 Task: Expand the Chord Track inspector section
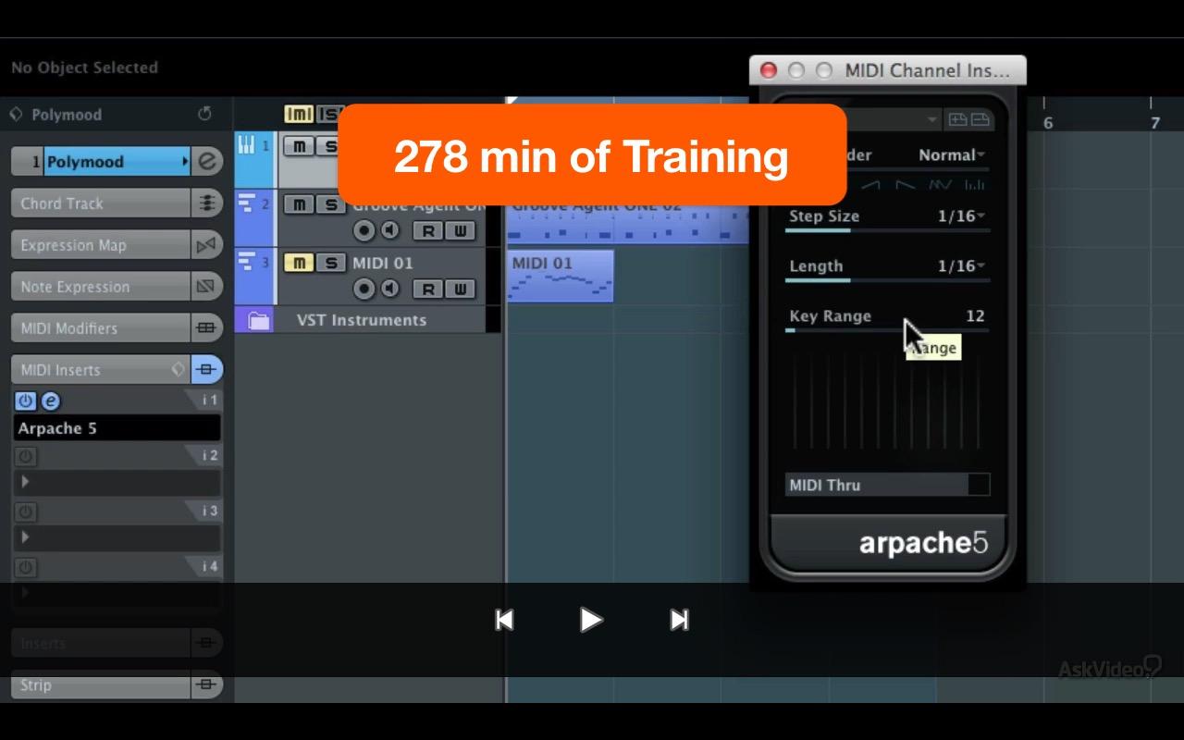(101, 203)
